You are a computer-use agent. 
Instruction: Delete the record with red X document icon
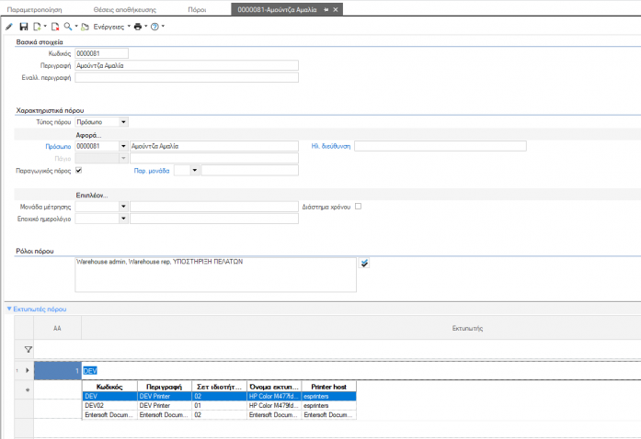[x=55, y=27]
